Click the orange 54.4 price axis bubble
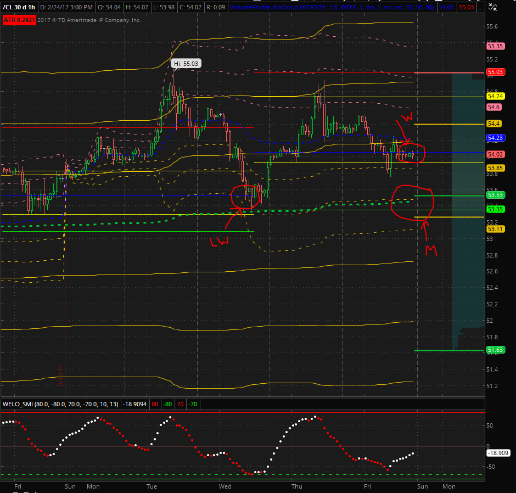This screenshot has height=493, width=516. (x=493, y=124)
